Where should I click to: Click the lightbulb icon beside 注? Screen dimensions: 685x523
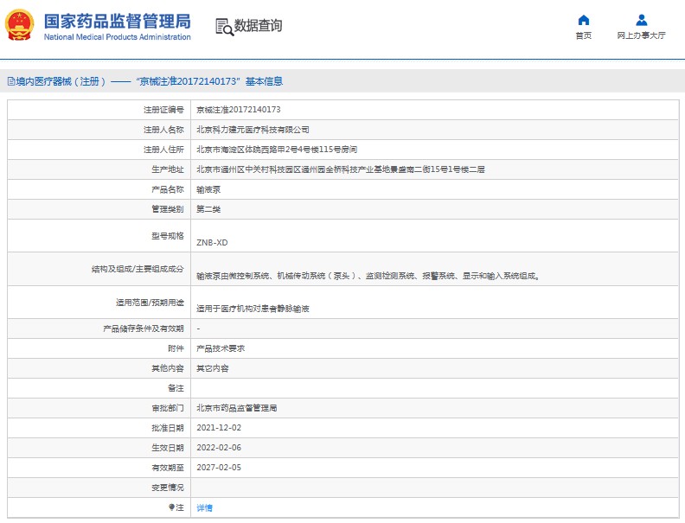pos(172,507)
